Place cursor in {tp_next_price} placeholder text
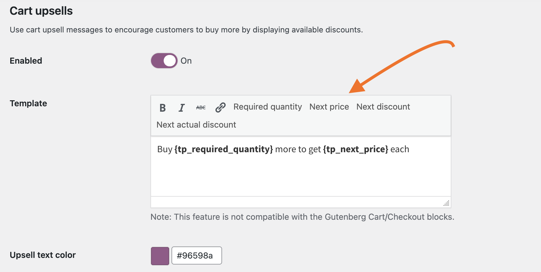The width and height of the screenshot is (541, 272). tap(356, 150)
